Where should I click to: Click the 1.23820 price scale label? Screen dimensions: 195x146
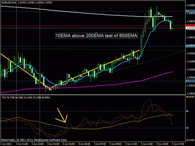click(x=191, y=93)
